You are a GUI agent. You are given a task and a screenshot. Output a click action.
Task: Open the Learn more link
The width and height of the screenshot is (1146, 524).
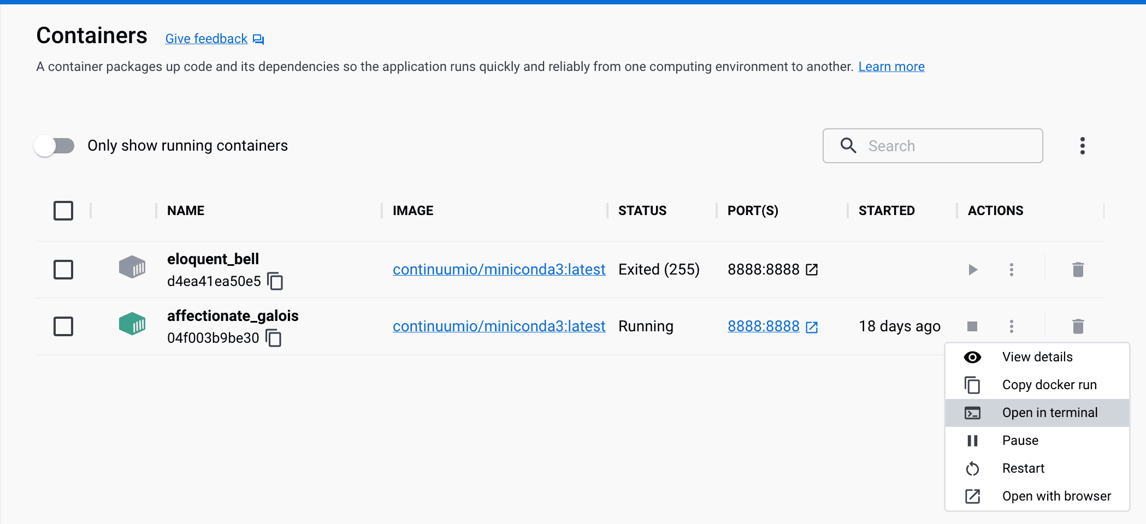(891, 67)
